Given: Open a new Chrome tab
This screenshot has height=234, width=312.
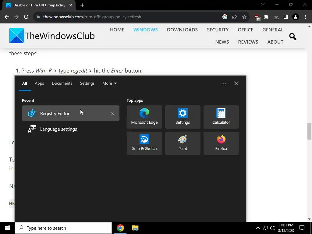Looking at the screenshot, I should pos(82,5).
